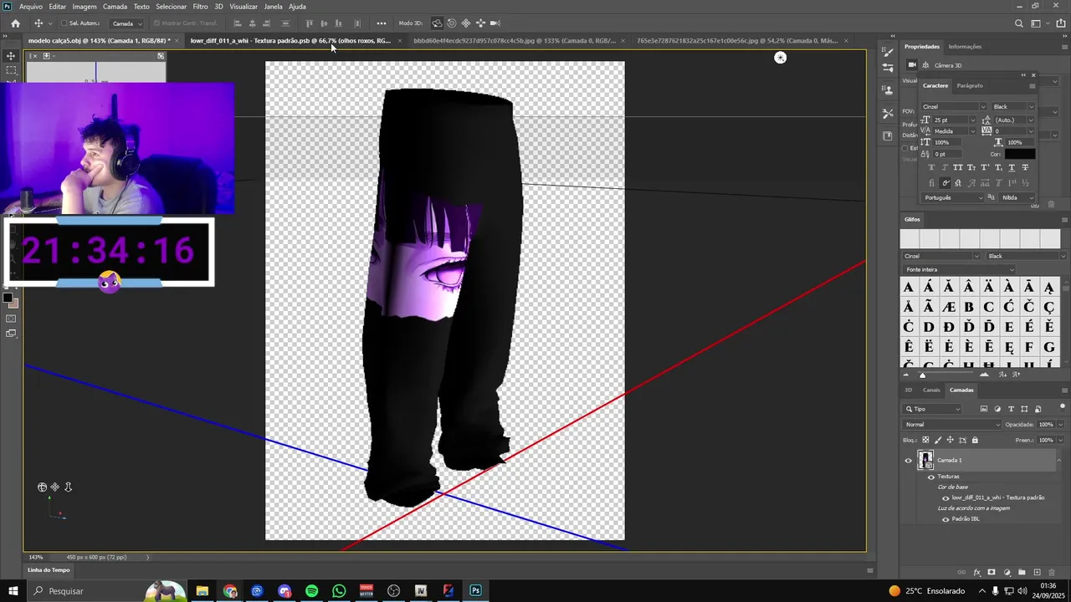This screenshot has height=602, width=1071.
Task: Click the Create new layer plus icon
Action: (x=1037, y=573)
